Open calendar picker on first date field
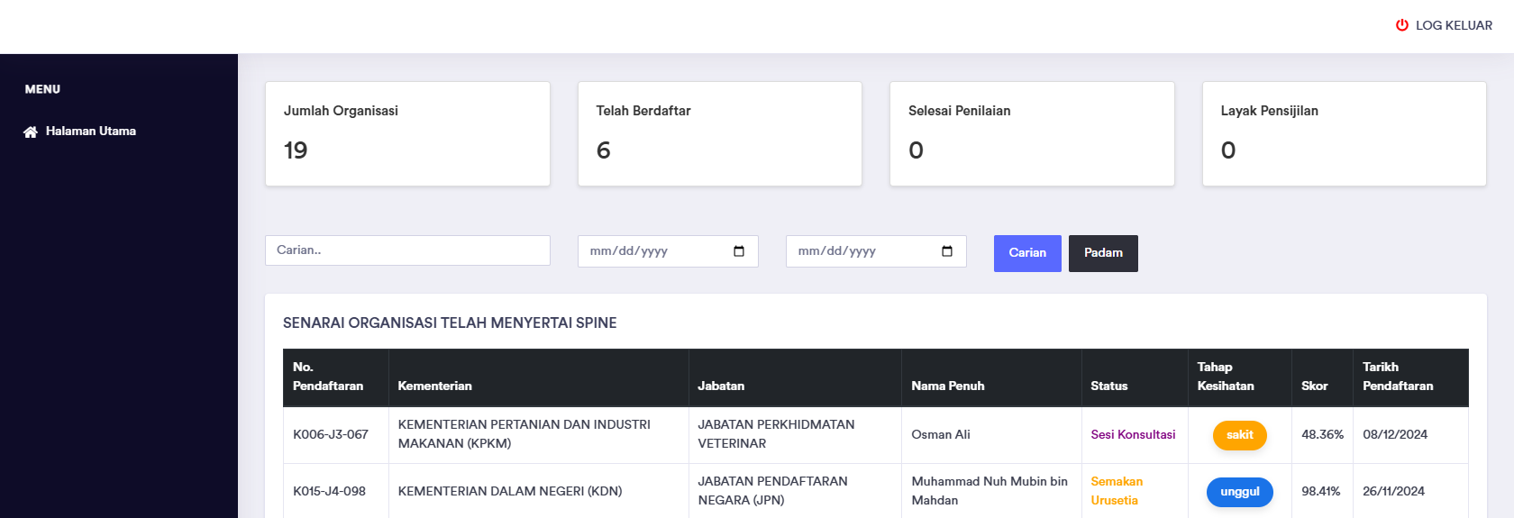Screen dimensions: 1514x518 739,251
